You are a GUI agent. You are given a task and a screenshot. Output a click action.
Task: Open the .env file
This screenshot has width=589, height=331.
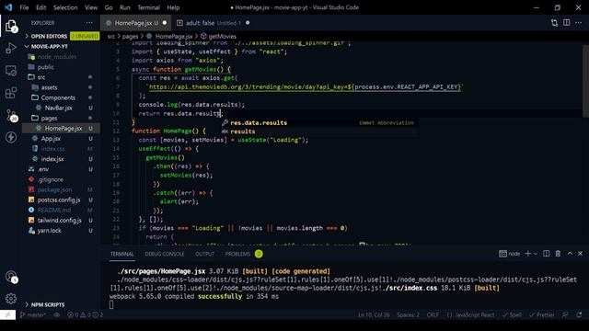coord(62,169)
